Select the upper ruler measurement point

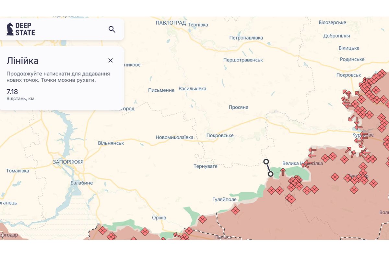[266, 162]
